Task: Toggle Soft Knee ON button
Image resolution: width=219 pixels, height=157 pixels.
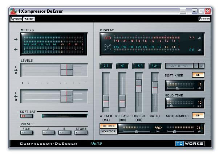Action: pyautogui.click(x=198, y=75)
